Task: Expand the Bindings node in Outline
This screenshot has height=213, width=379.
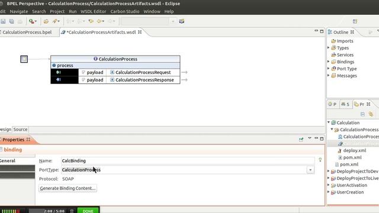Action: click(329, 62)
